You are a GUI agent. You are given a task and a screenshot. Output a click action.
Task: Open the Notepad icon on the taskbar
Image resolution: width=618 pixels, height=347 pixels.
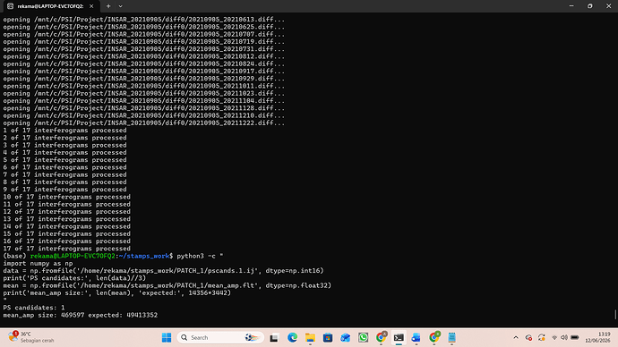tap(451, 337)
